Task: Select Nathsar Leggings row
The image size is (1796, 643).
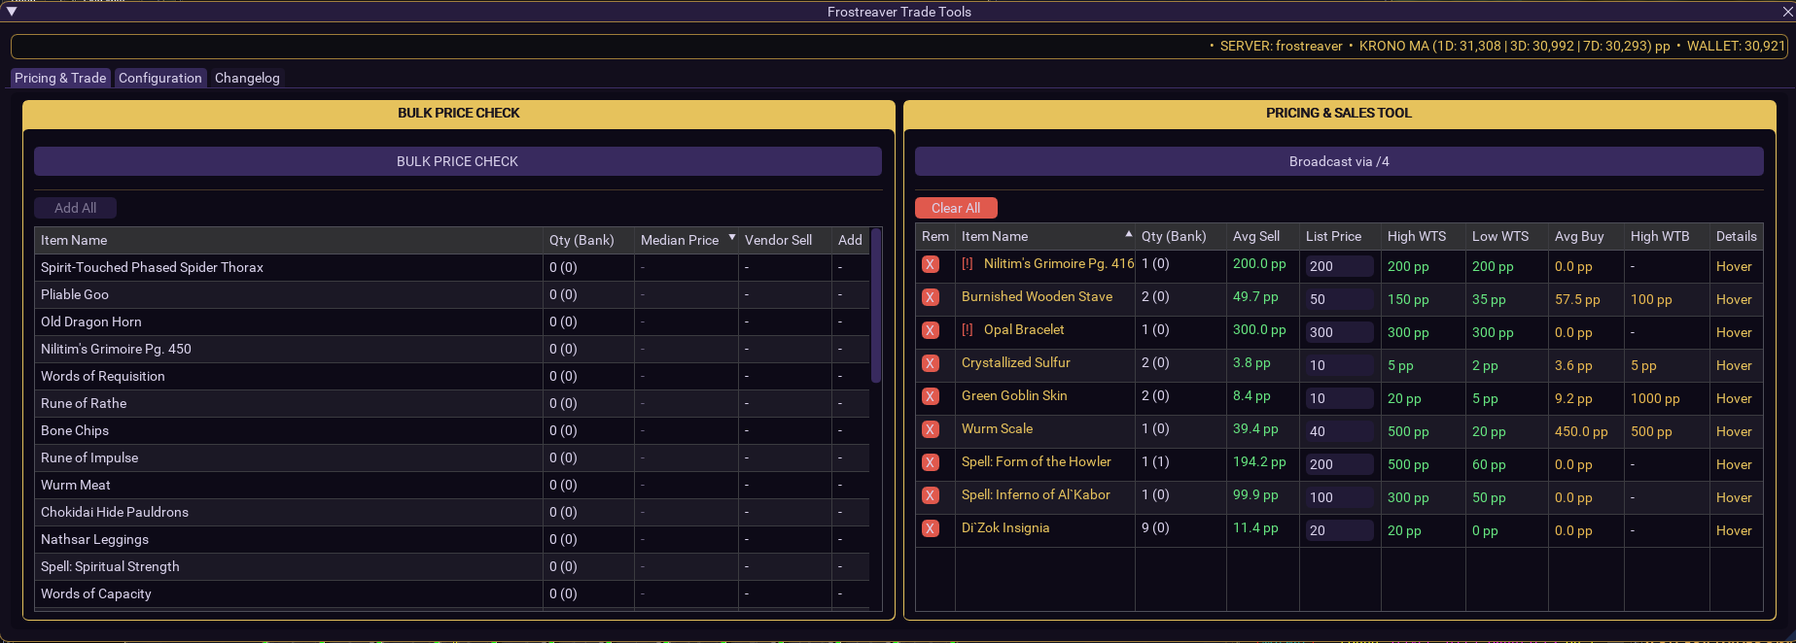Action: (452, 539)
